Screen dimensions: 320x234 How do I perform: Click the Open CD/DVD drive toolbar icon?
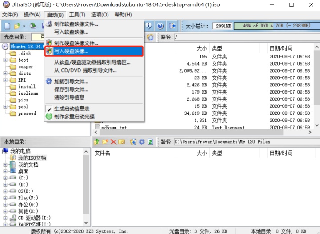click(x=33, y=26)
